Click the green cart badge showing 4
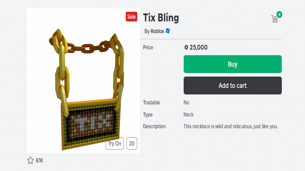305x171 pixels. pyautogui.click(x=279, y=14)
